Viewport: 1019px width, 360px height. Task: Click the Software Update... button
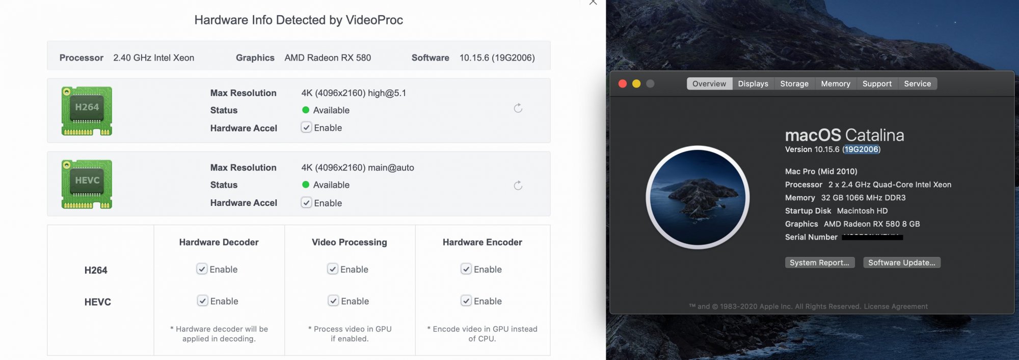pyautogui.click(x=902, y=262)
